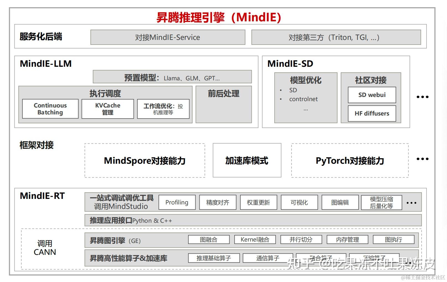Open the 工作流优化 module

pos(163,109)
